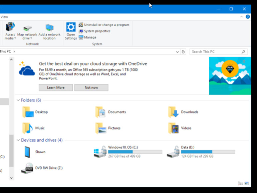Select the Windows10_OS (C:) drive icon
The image size is (257, 193).
pyautogui.click(x=100, y=152)
